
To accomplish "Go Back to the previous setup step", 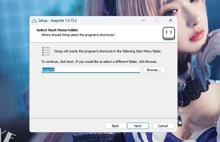I will [115, 126].
